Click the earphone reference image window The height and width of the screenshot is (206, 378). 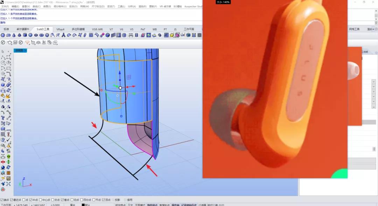[x=275, y=89]
